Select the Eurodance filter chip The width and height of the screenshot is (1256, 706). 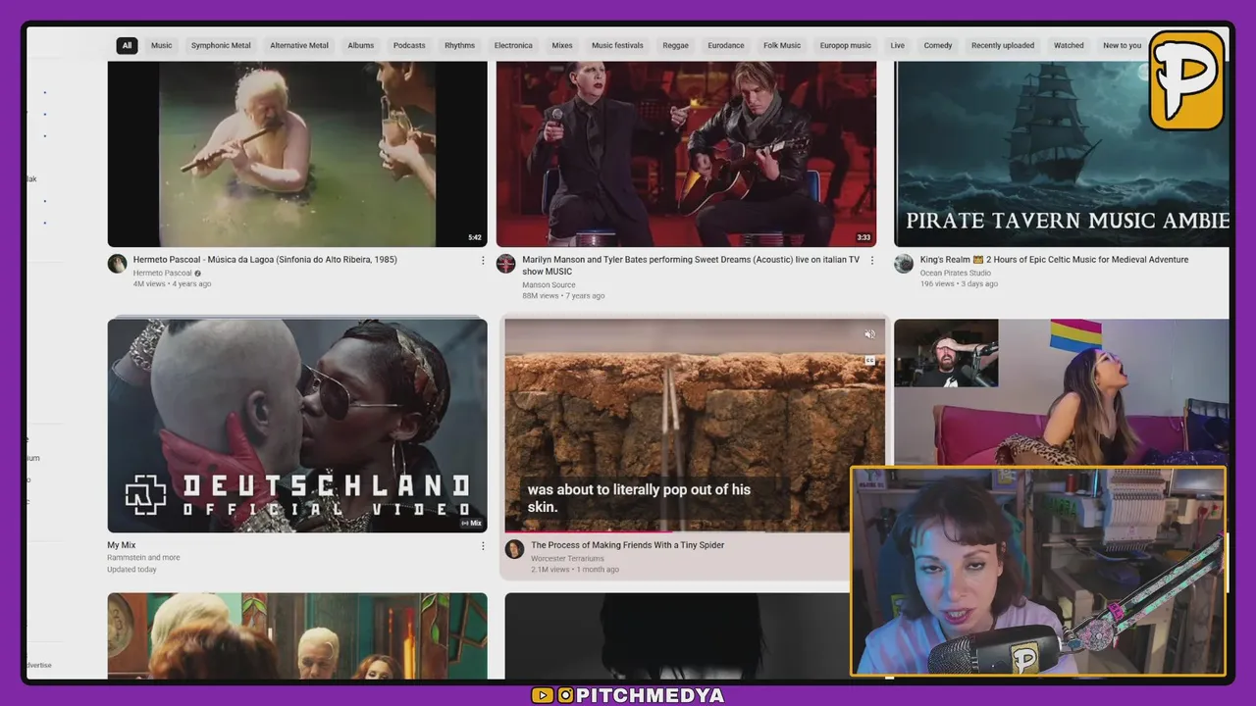coord(726,45)
